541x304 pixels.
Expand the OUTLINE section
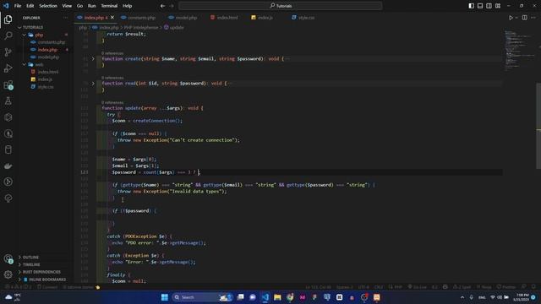30,258
